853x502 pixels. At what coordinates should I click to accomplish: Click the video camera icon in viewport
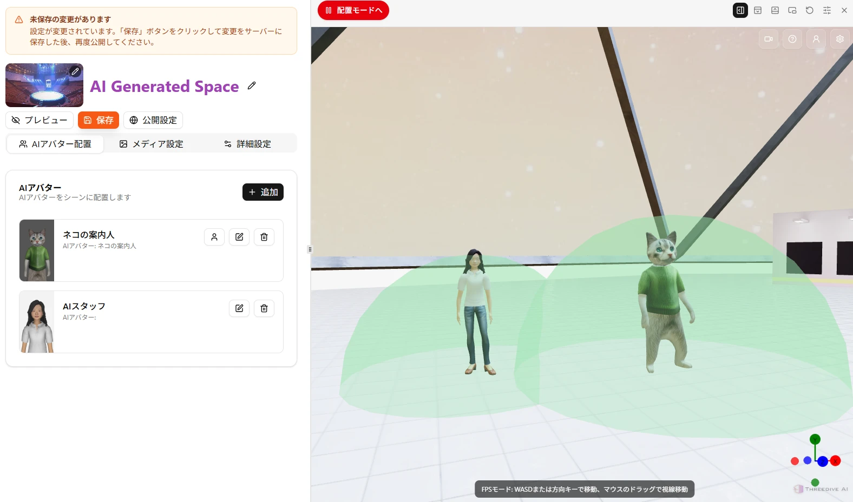(769, 39)
